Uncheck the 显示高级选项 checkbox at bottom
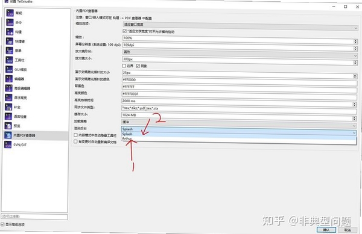 (x=2, y=224)
